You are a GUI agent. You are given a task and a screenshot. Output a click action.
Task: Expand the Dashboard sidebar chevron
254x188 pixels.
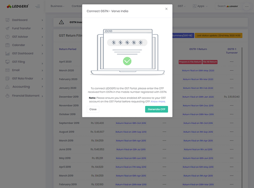42,20
